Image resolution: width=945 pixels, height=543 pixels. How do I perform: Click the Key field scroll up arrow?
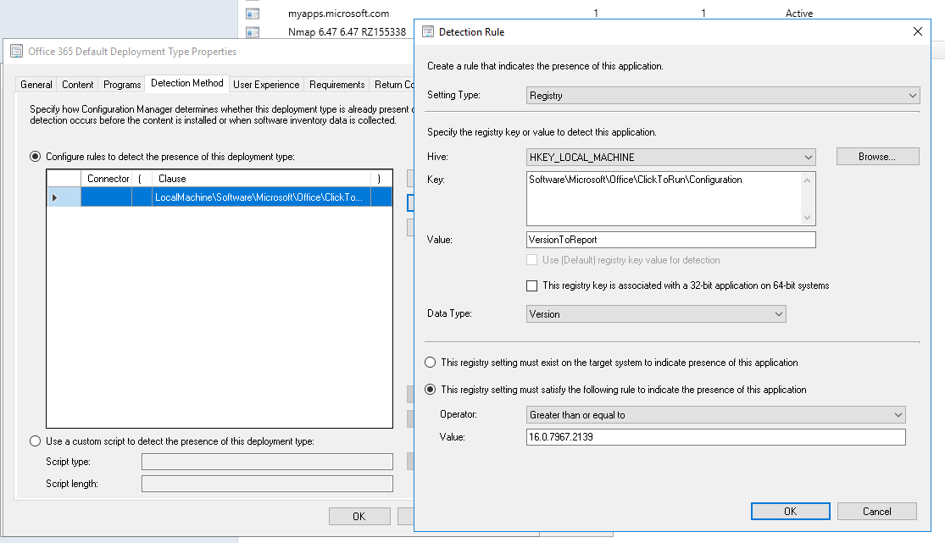[x=808, y=180]
